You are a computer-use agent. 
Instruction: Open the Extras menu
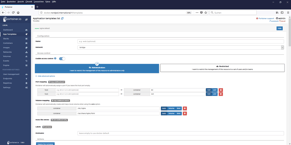(48, 1)
